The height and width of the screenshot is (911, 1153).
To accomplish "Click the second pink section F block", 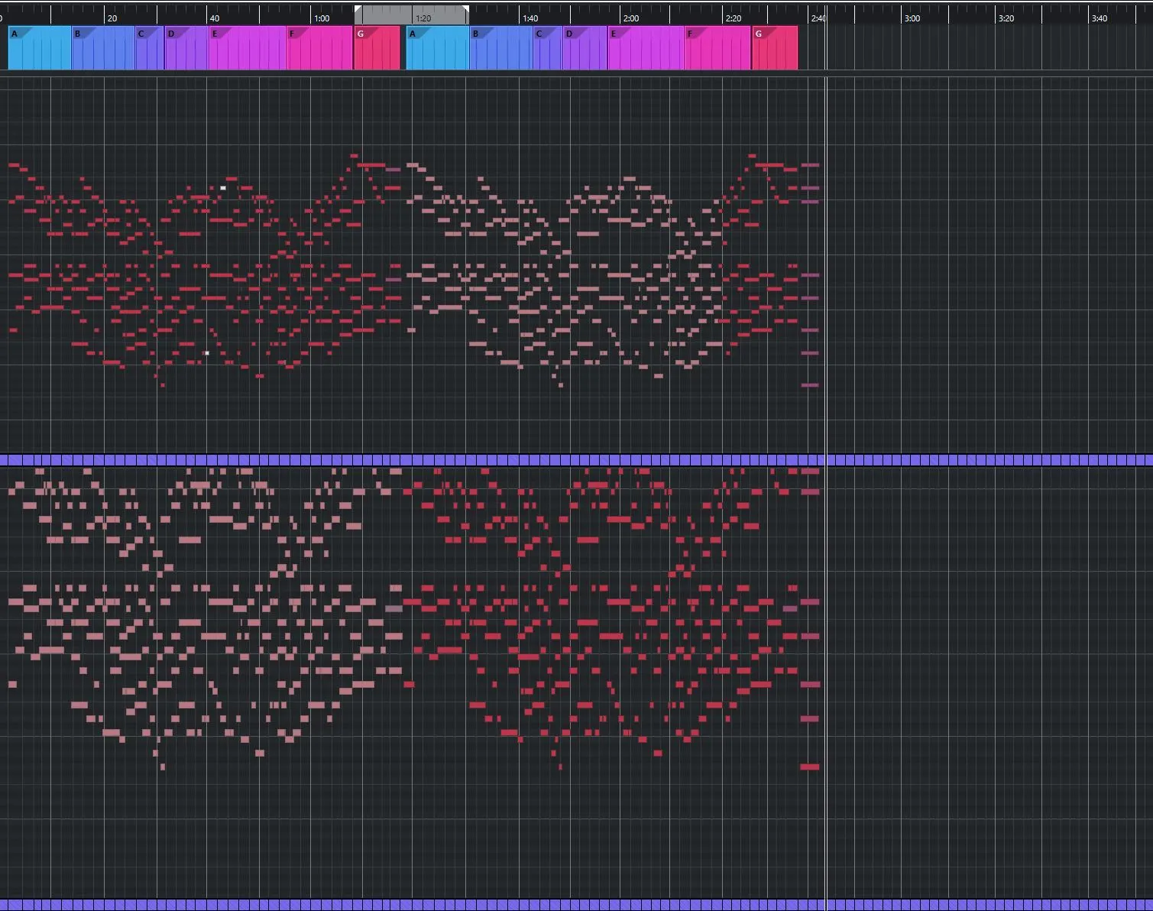I will [x=717, y=48].
